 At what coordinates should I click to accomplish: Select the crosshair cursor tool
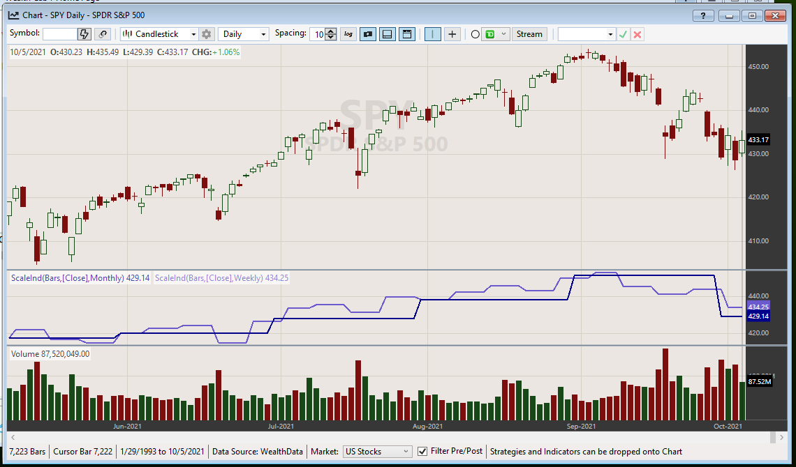(452, 34)
